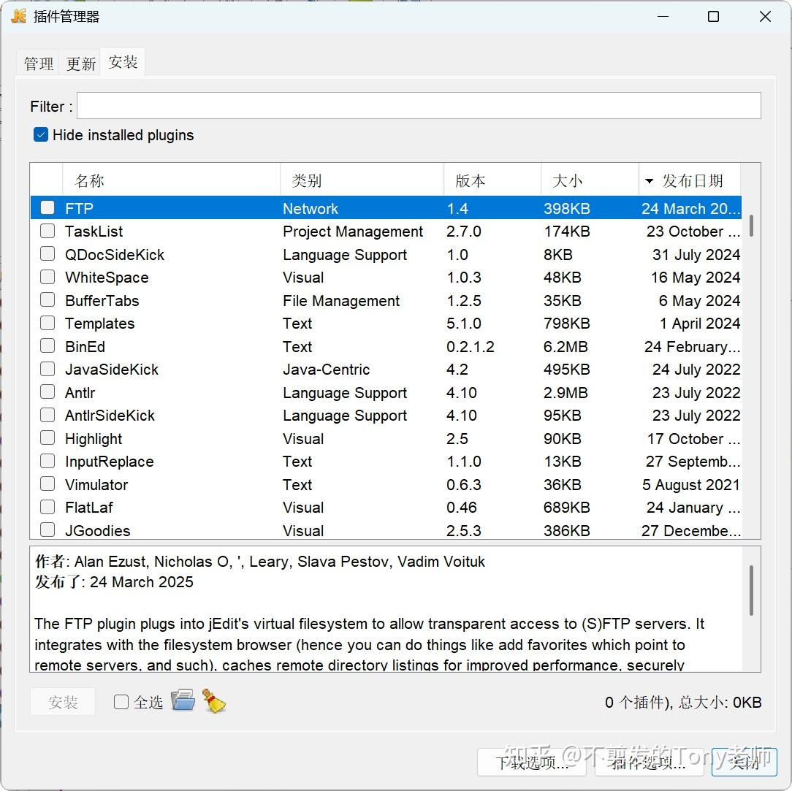The image size is (792, 791).
Task: Click the version 0.2.1.2 cell
Action: pos(471,346)
